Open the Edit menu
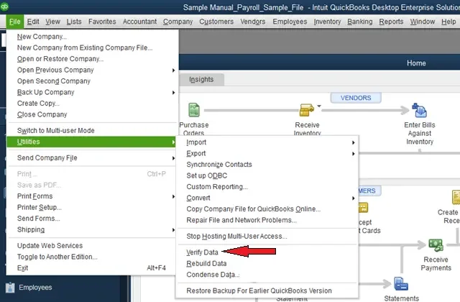This screenshot has height=302, width=460. click(33, 22)
